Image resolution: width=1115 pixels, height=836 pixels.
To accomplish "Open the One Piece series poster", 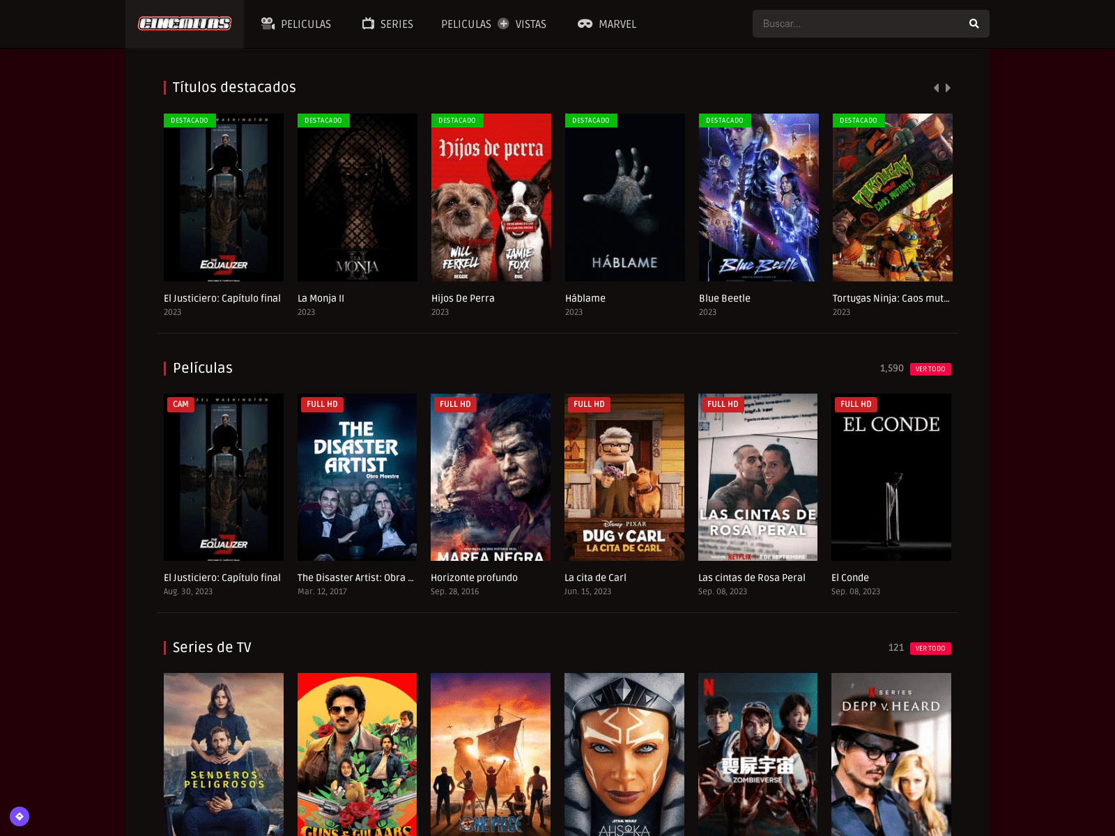I will 491,754.
